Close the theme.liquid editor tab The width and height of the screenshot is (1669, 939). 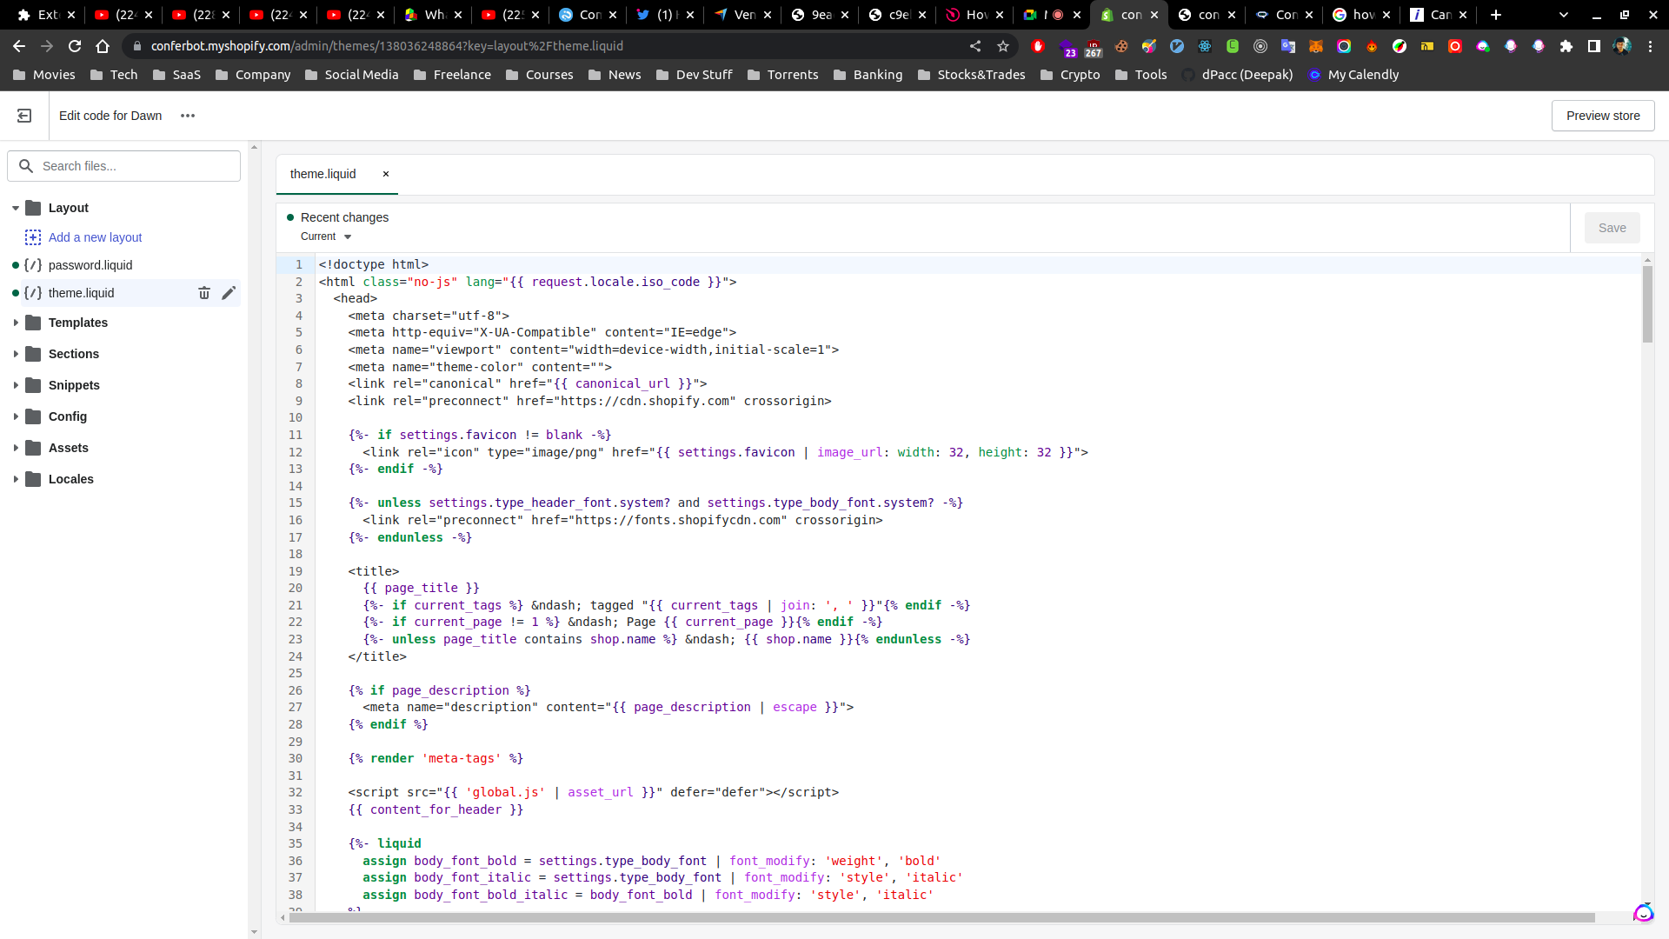point(386,174)
